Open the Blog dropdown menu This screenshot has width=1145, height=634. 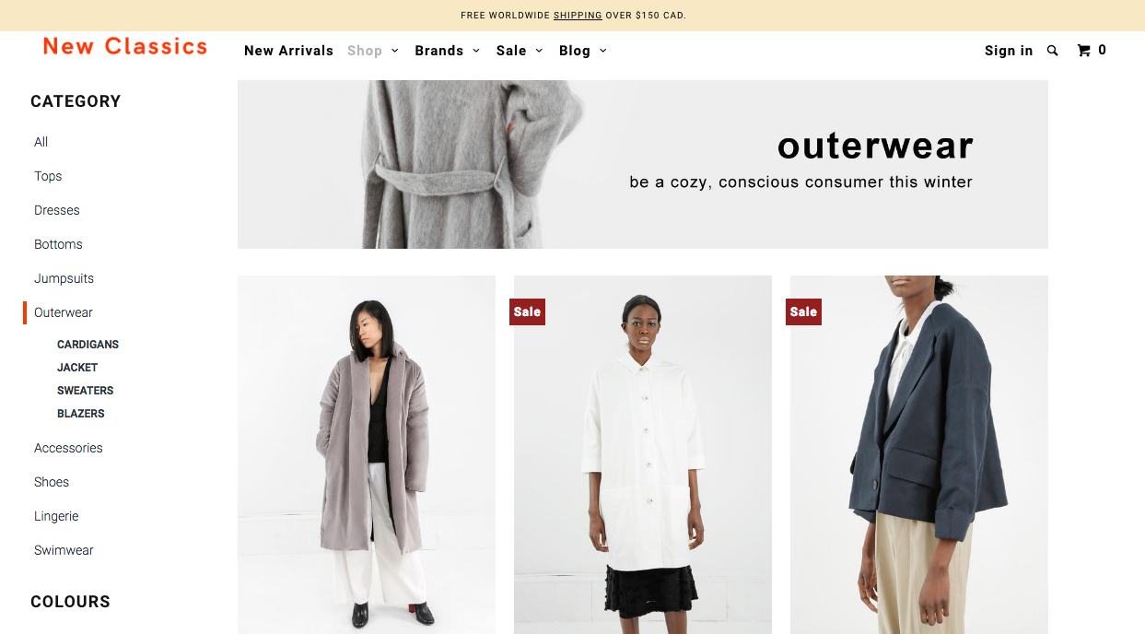(583, 51)
